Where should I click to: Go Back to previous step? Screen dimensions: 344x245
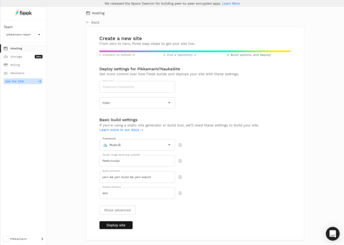pos(93,22)
